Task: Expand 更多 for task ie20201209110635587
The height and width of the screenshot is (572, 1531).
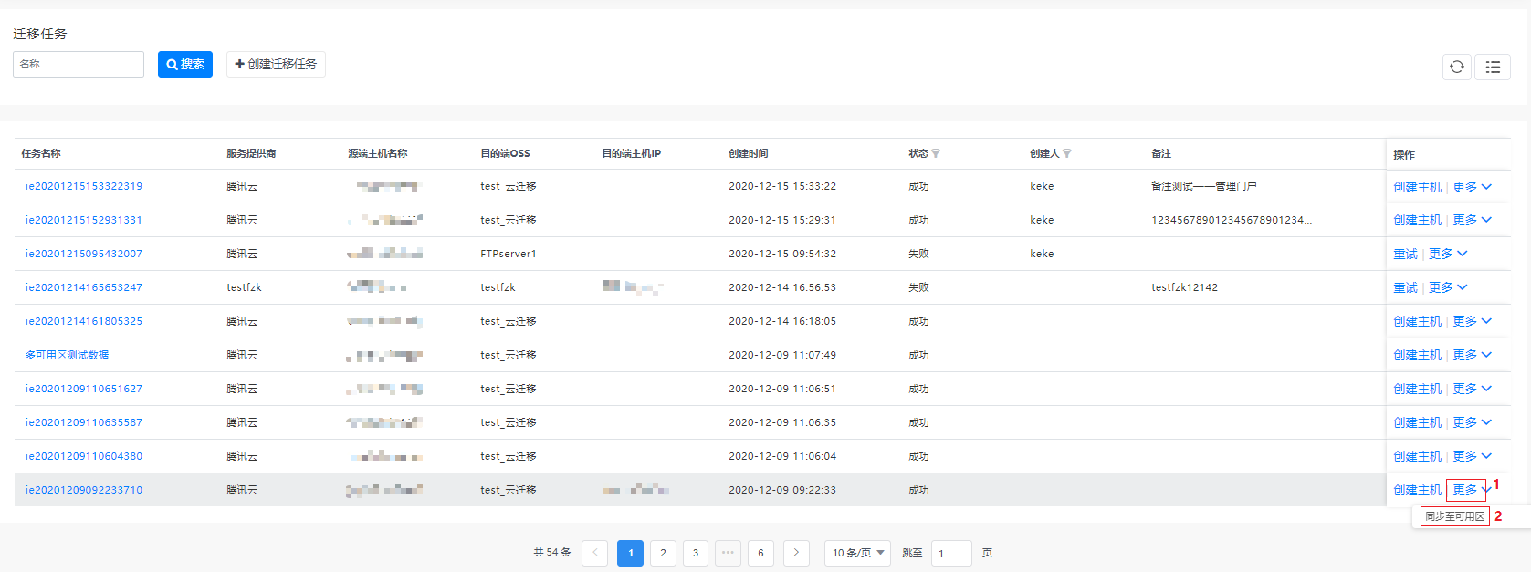Action: coord(1472,422)
